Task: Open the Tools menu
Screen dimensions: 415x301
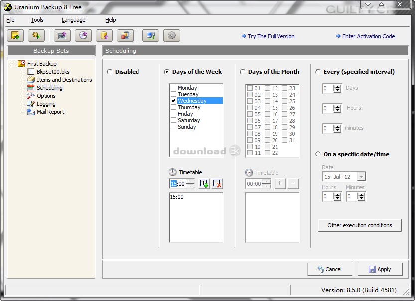Action: [37, 20]
